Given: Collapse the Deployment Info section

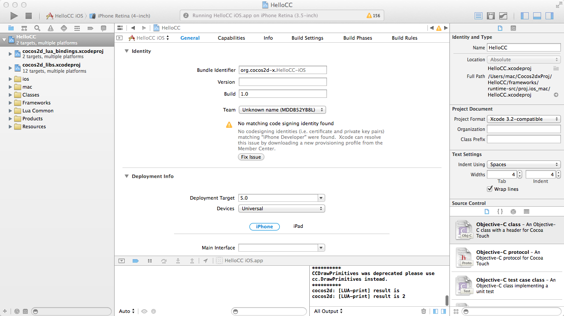Looking at the screenshot, I should [x=126, y=176].
